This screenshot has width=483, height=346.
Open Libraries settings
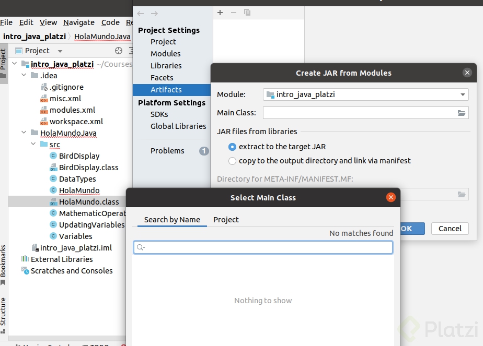click(x=166, y=66)
